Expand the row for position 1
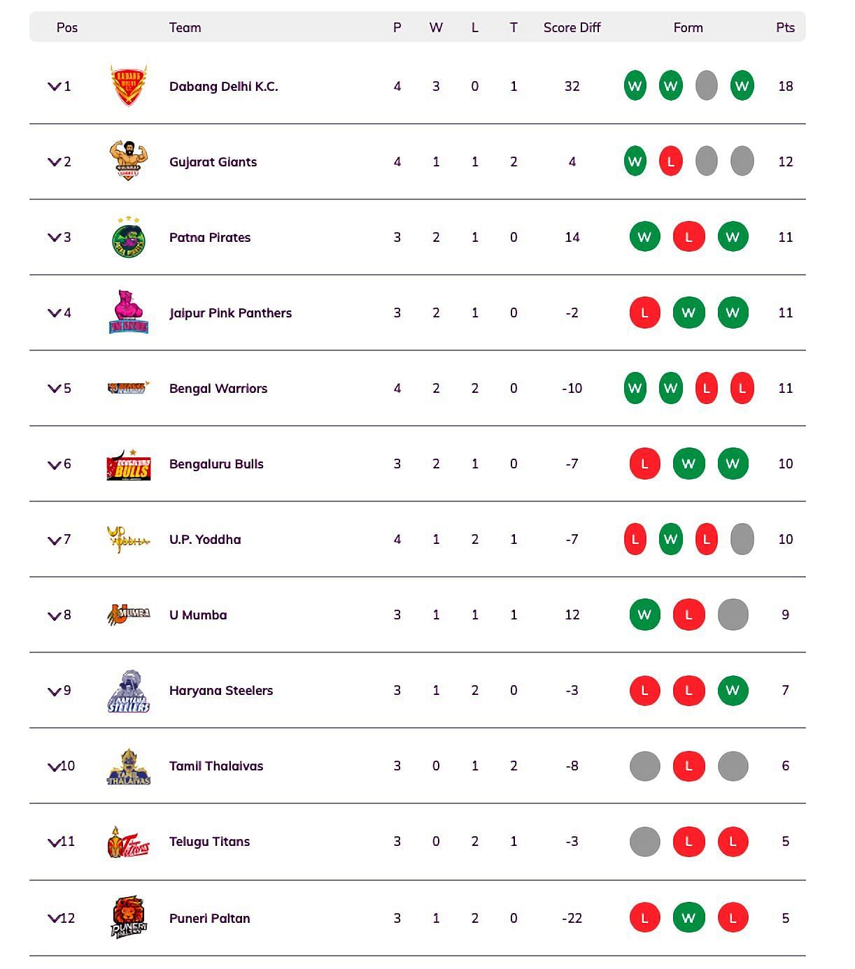The width and height of the screenshot is (855, 969). click(x=54, y=87)
